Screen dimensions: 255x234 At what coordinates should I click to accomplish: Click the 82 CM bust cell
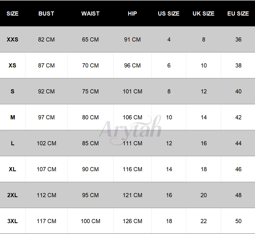[x=46, y=40]
